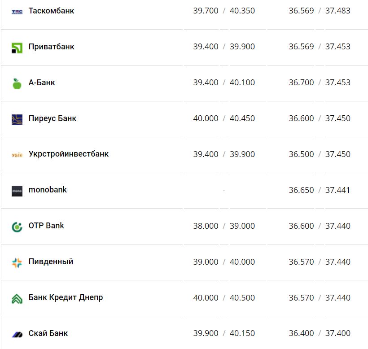Open the Таскомбанк name link
Viewport: 368px width, 349px height.
[51, 10]
